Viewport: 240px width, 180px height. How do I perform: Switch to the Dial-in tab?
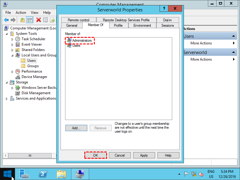(167, 20)
